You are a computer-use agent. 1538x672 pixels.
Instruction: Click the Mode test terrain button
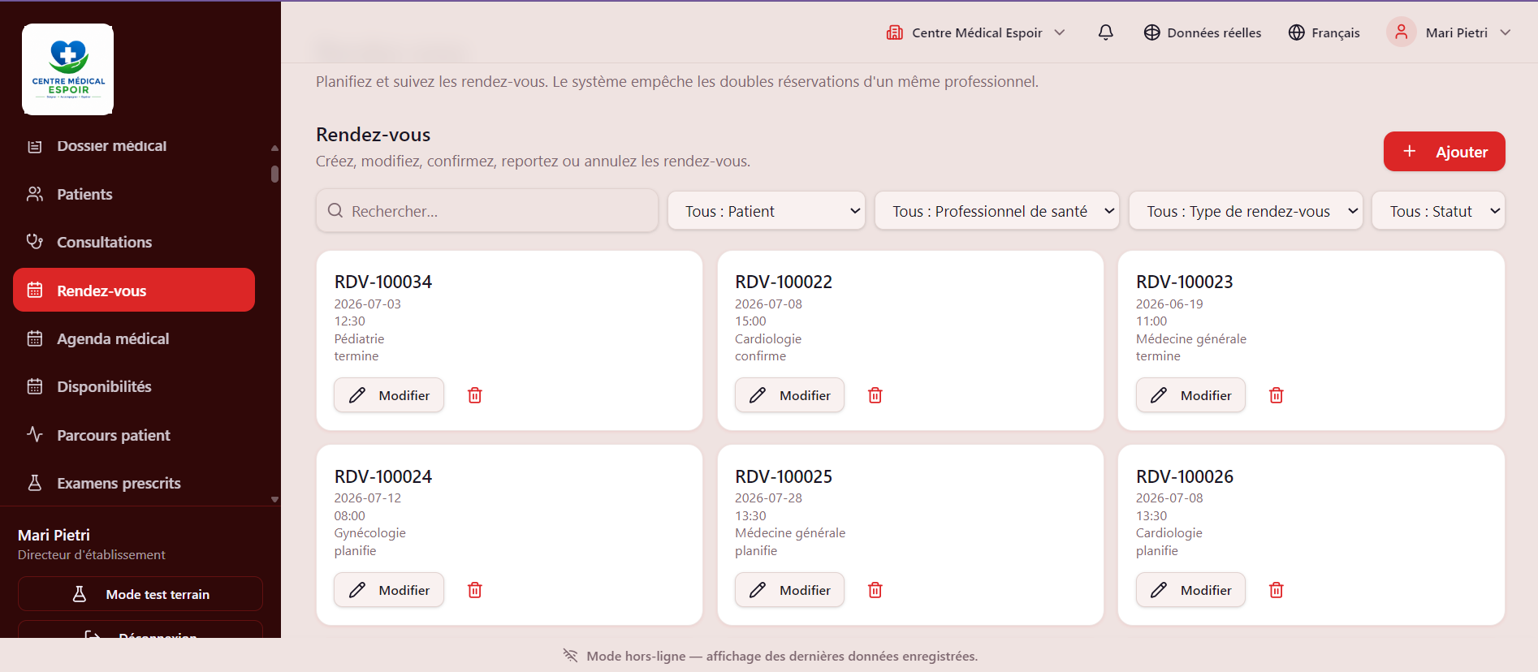coord(140,594)
